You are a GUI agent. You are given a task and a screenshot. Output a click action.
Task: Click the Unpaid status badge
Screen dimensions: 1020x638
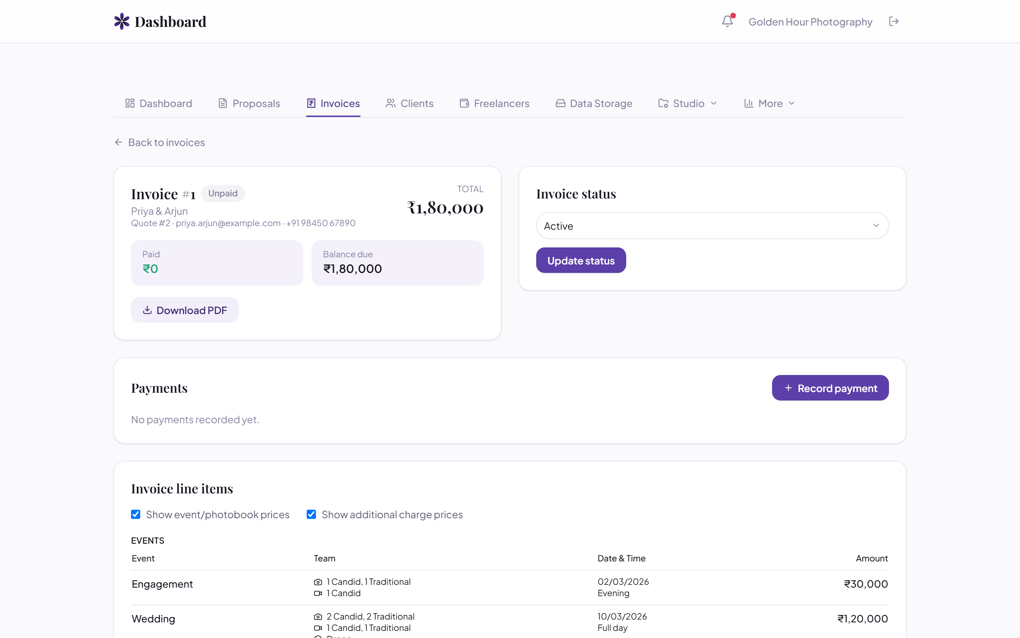point(223,193)
